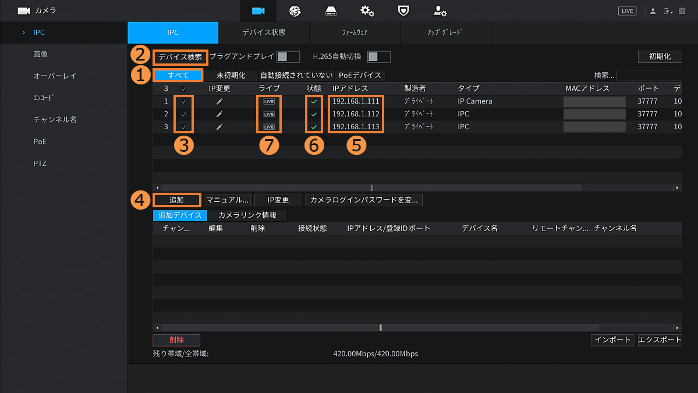
Task: Click the QR code icon at top right
Action: [x=682, y=11]
